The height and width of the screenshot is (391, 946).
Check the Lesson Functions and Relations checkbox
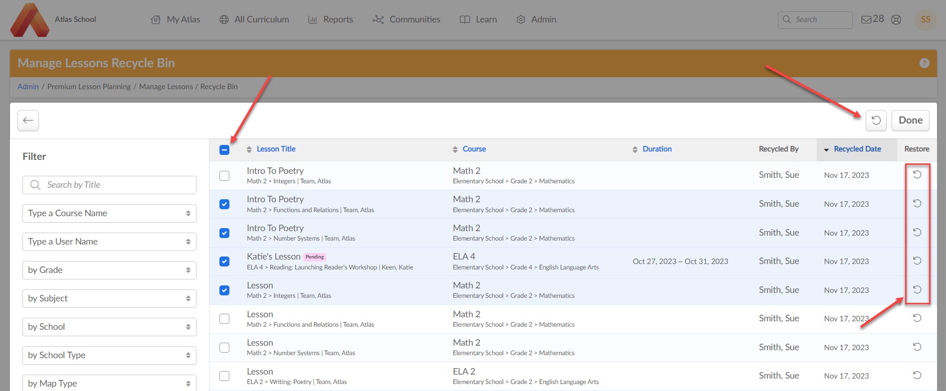point(224,319)
